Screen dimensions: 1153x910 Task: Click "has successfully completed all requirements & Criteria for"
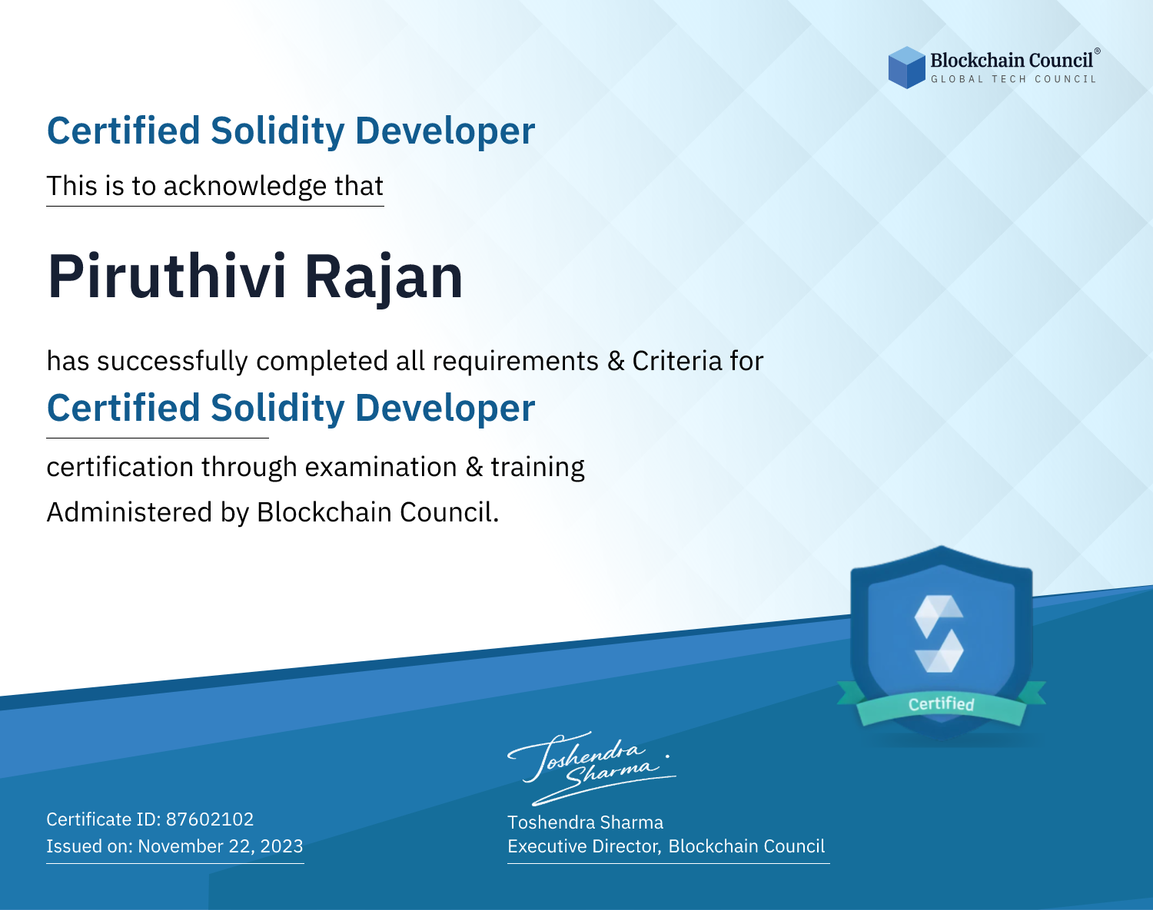(405, 361)
